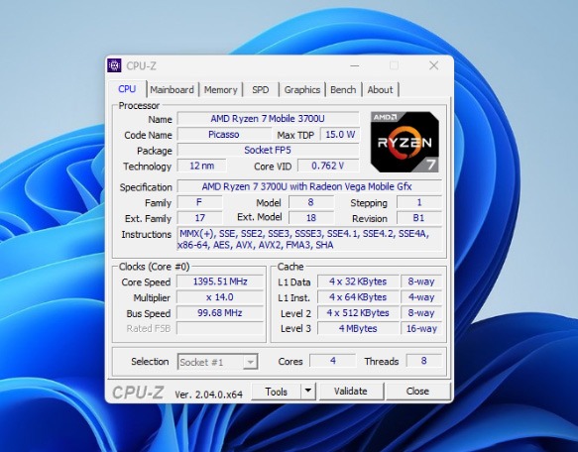Expand the Tools dropdown arrow
Image resolution: width=578 pixels, height=452 pixels.
point(308,392)
